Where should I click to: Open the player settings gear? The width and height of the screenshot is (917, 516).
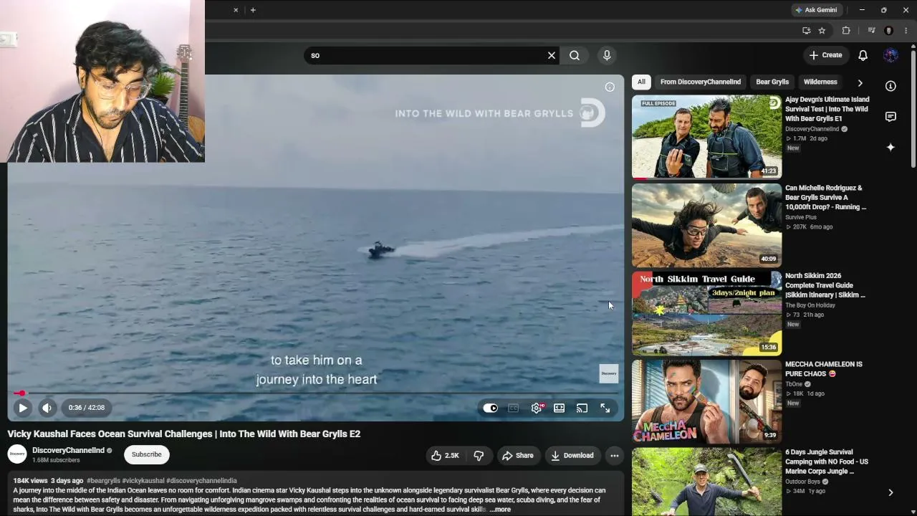pos(537,408)
